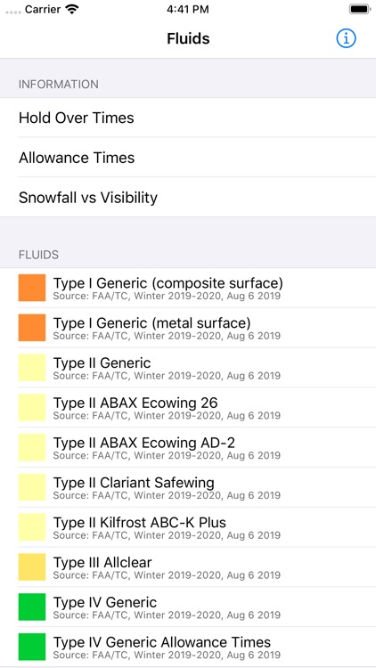376x668 pixels.
Task: Tap orange swatch beside composite surface fluid
Action: [x=32, y=288]
